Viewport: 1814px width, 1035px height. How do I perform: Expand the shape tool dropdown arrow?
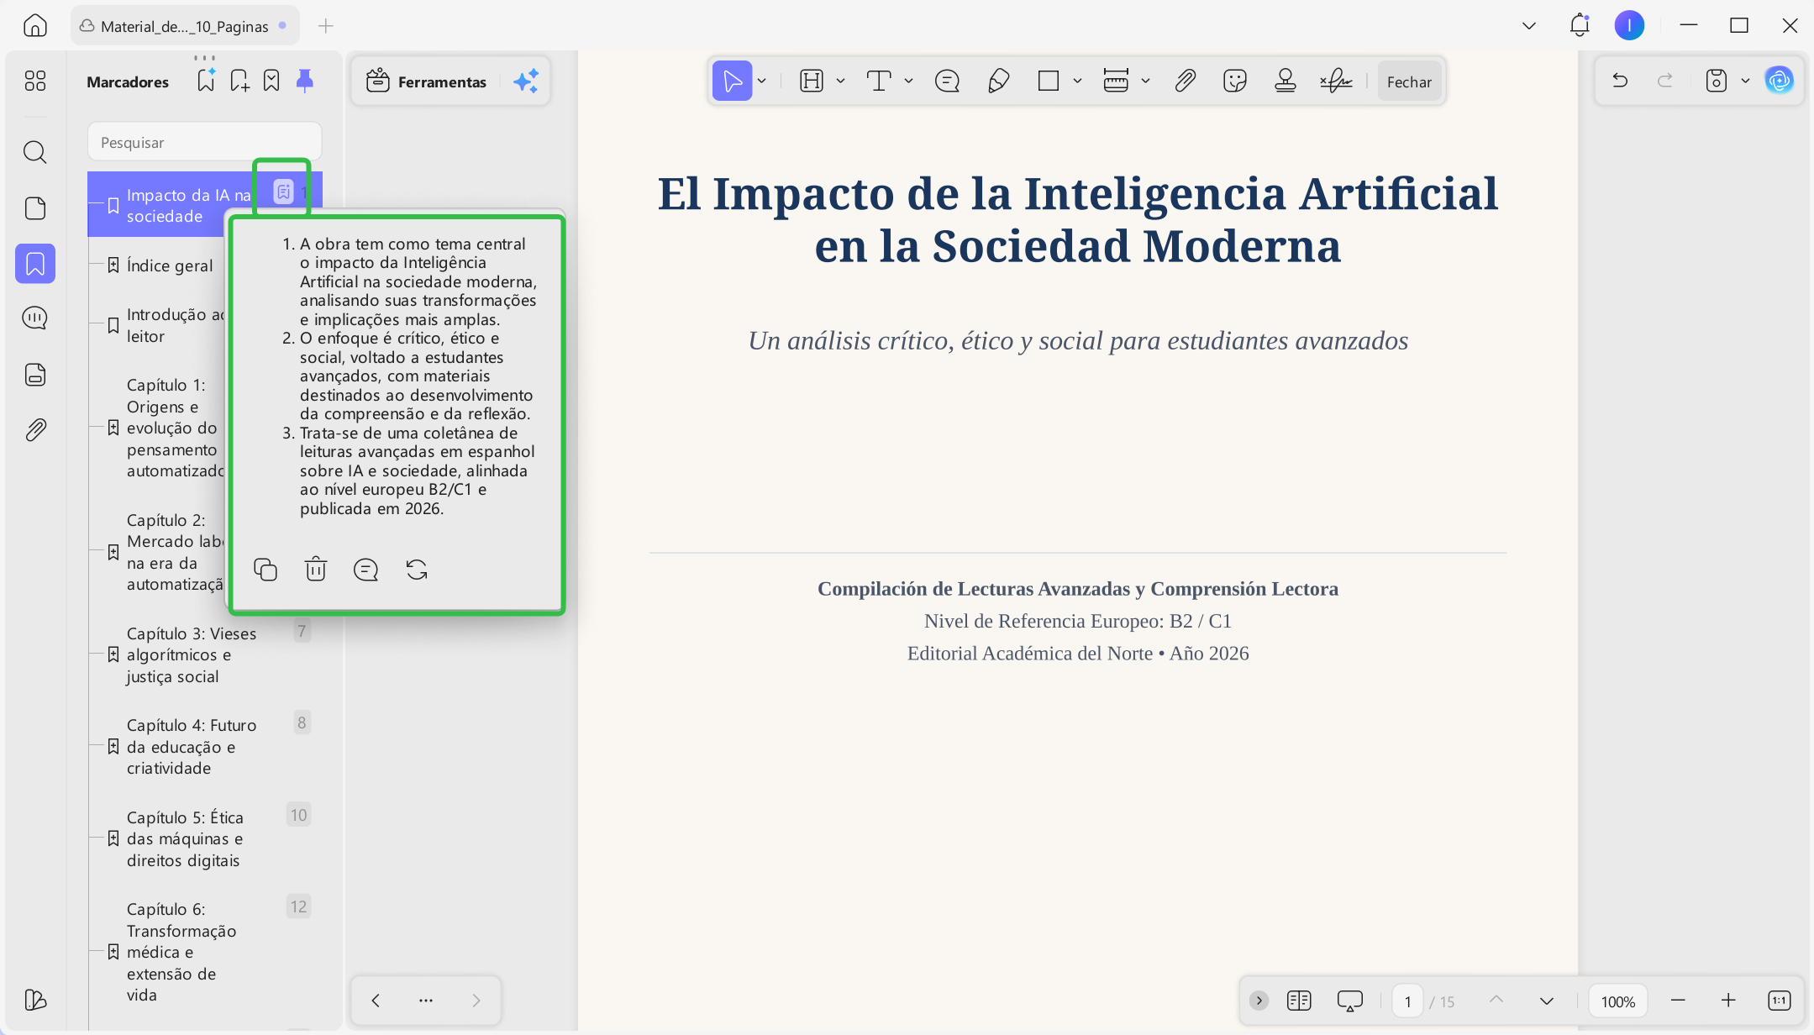click(1077, 81)
